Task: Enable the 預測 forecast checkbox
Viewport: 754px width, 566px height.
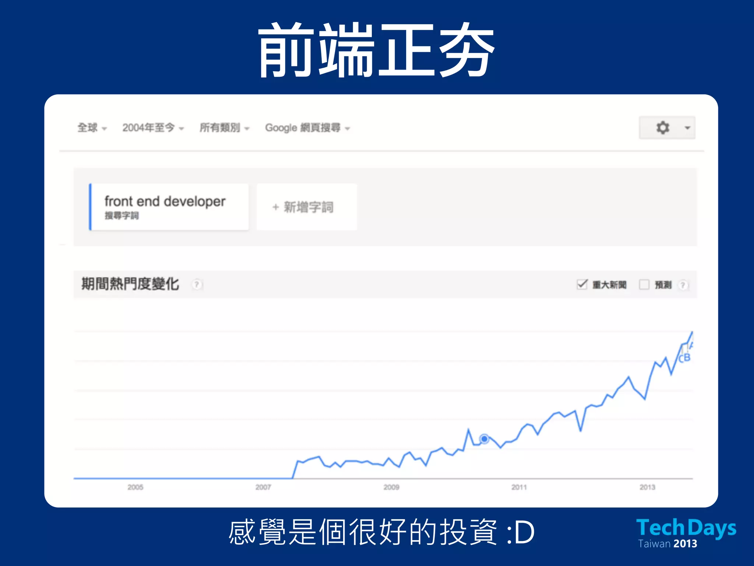Action: pyautogui.click(x=644, y=284)
